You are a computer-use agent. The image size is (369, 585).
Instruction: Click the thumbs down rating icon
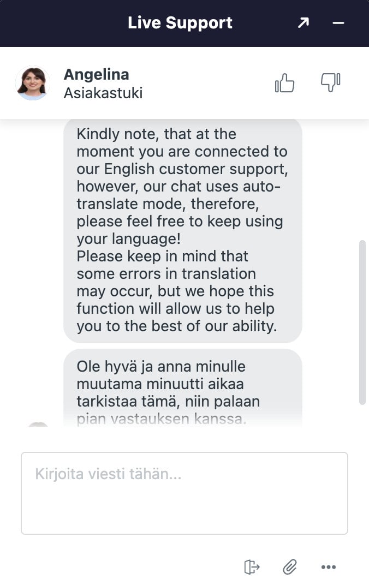[331, 82]
